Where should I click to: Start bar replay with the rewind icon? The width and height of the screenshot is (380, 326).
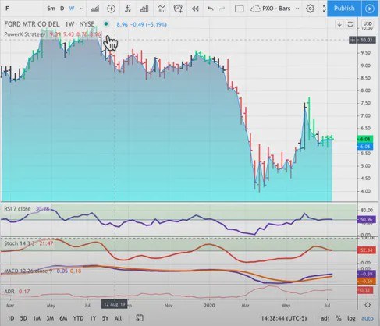click(x=195, y=9)
